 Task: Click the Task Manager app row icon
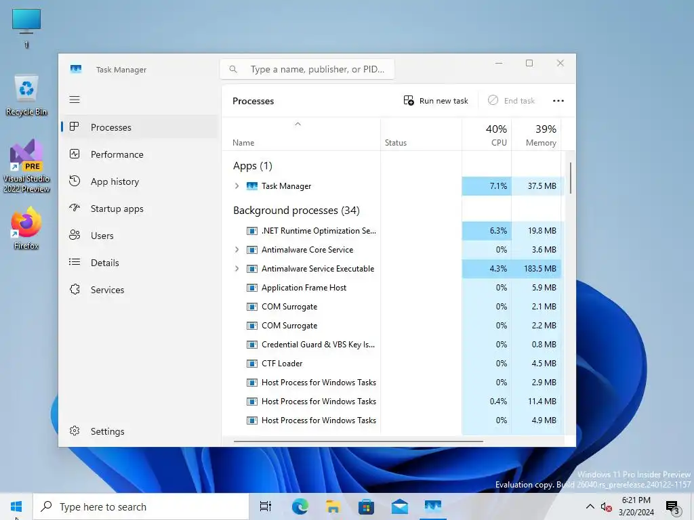252,186
